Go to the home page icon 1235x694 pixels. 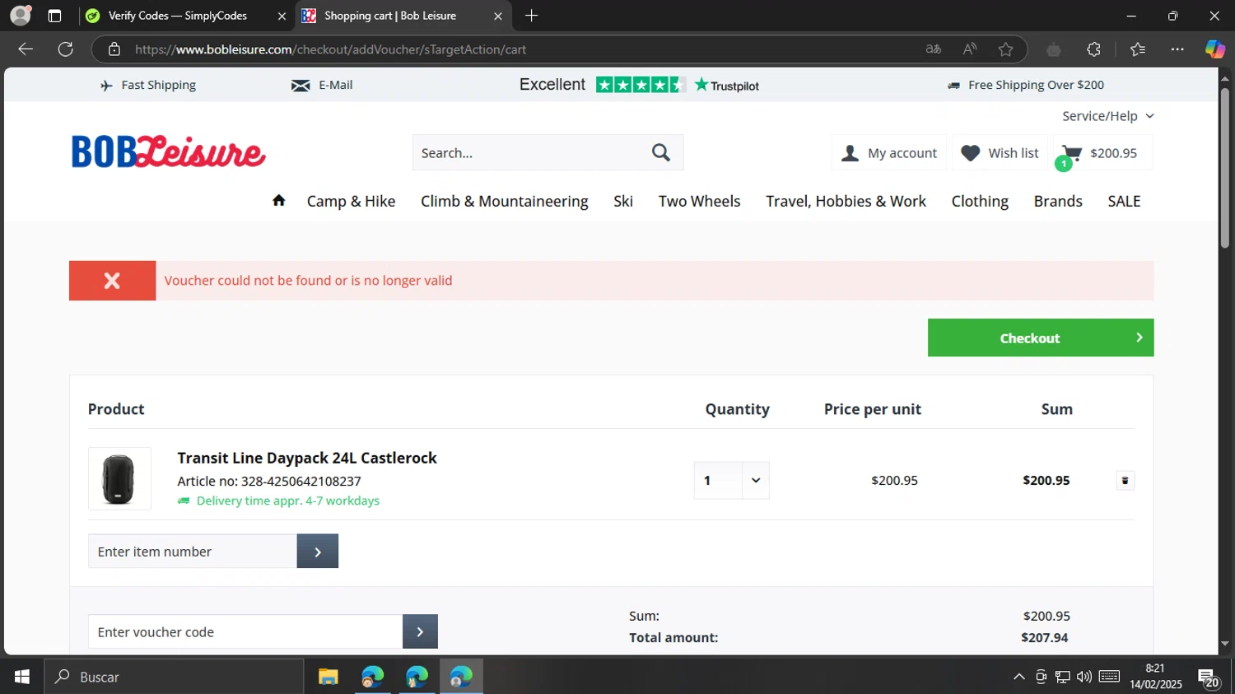pyautogui.click(x=279, y=200)
